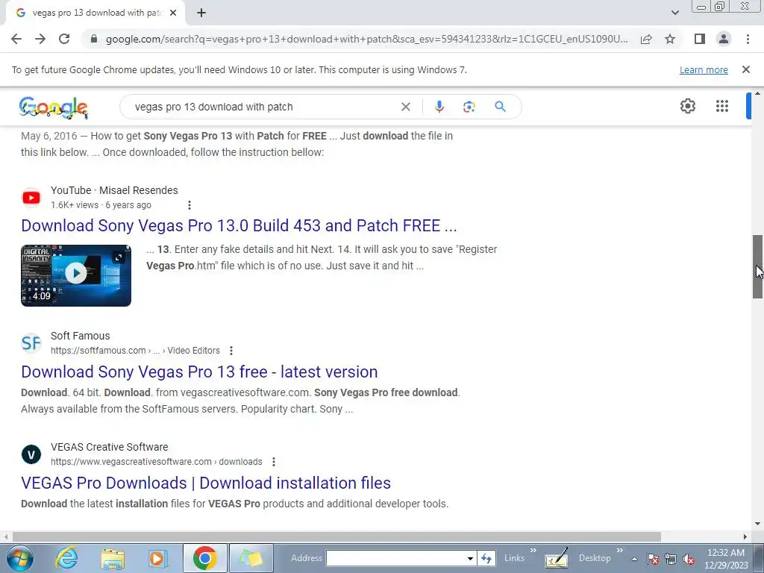Click the scroll right arrow at bottom
This screenshot has height=573, width=764.
(x=745, y=536)
